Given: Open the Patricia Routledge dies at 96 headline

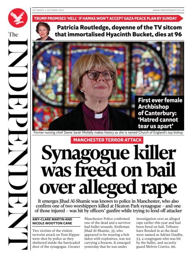Looking at the screenshot, I should coord(119,31).
